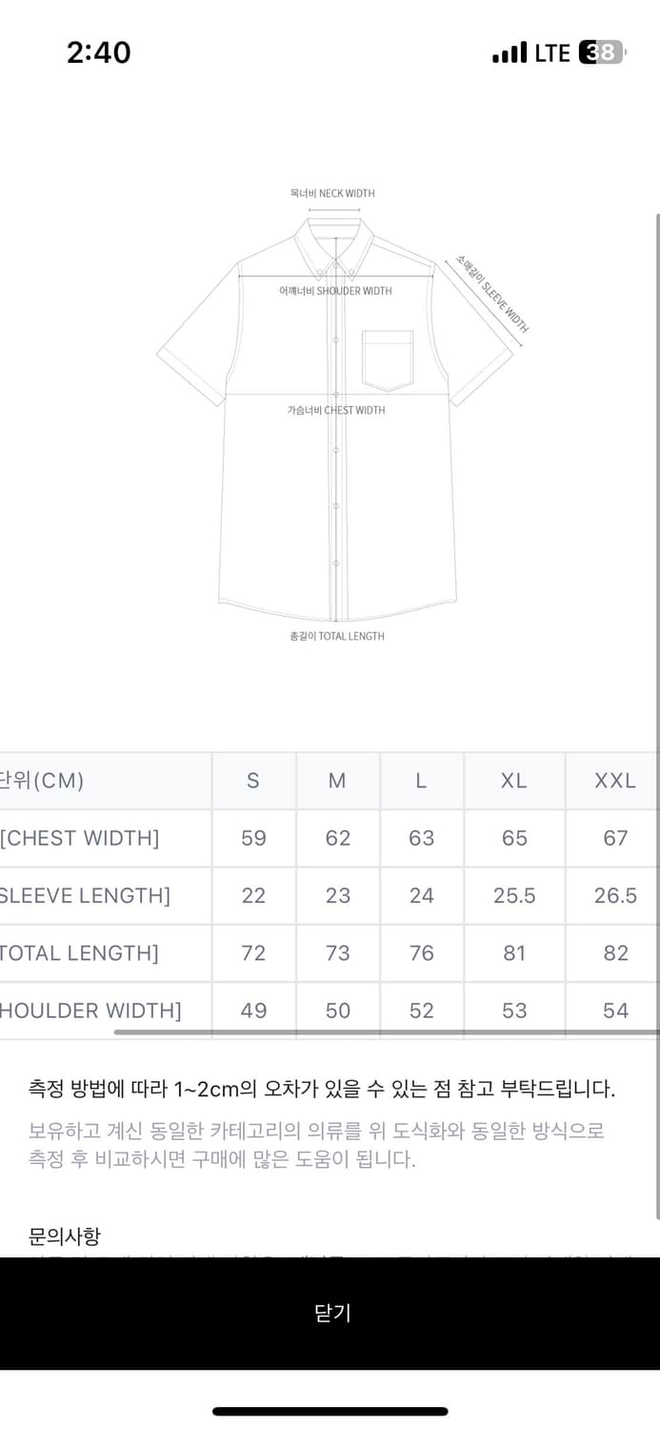Select the XXL column header
The height and width of the screenshot is (1430, 660).
(613, 781)
